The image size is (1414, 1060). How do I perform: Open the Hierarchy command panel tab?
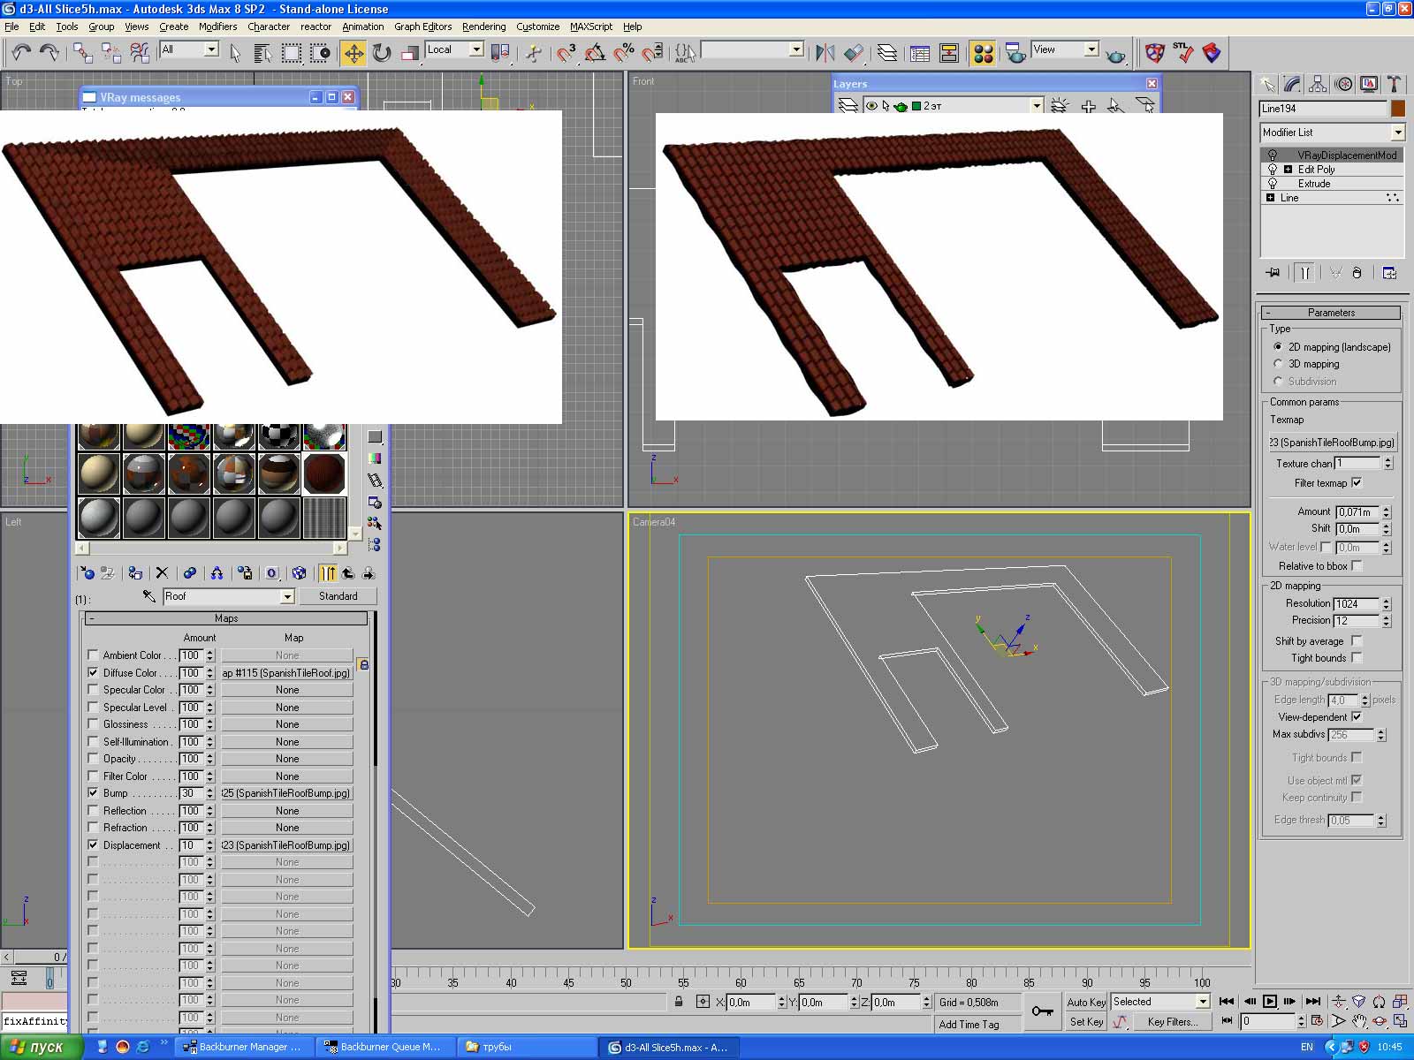[x=1318, y=85]
